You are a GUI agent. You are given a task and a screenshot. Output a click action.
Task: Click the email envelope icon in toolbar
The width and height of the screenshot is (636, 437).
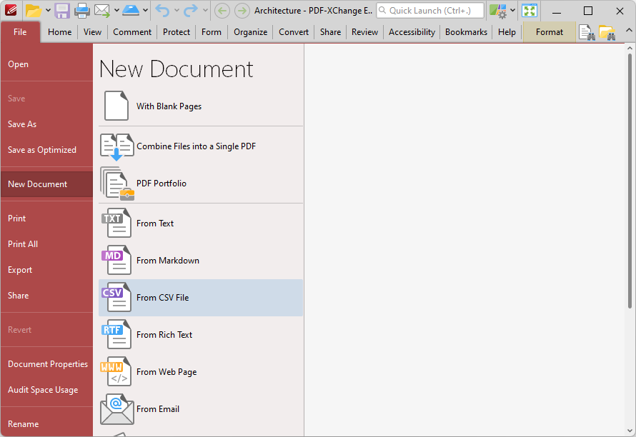[102, 11]
